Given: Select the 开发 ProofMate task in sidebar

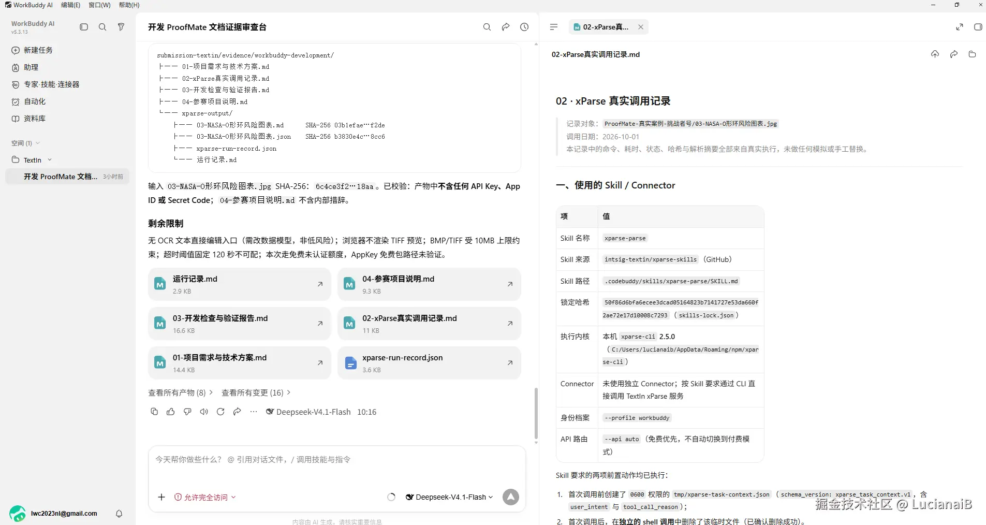Looking at the screenshot, I should point(67,177).
